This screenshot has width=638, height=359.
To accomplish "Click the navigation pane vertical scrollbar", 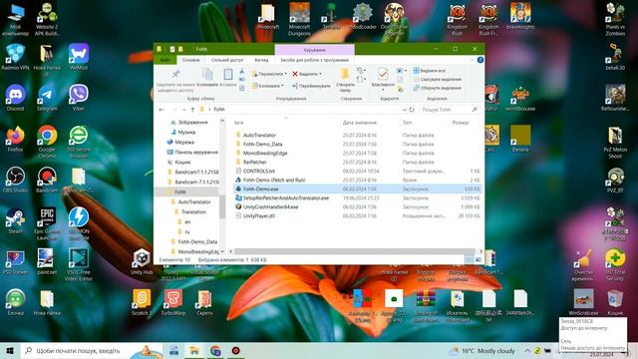I will (222, 206).
